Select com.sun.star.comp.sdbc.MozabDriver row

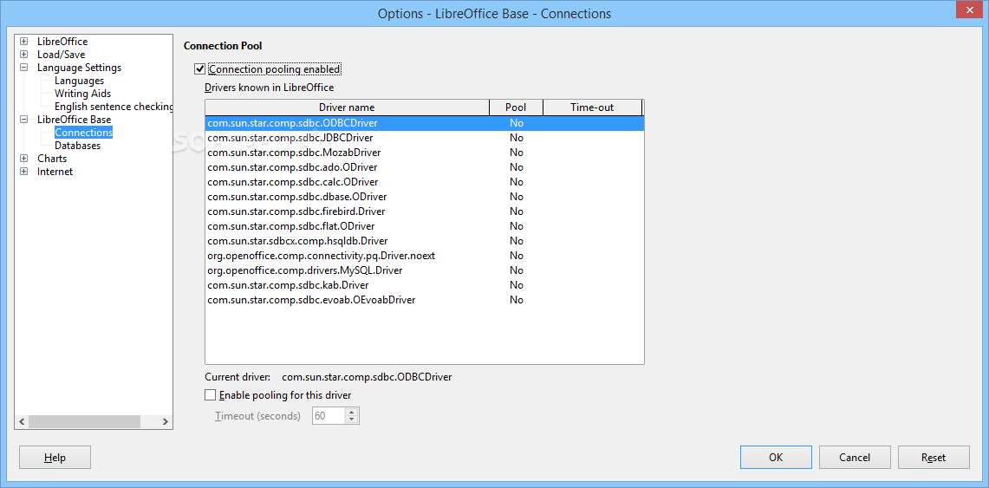[425, 153]
